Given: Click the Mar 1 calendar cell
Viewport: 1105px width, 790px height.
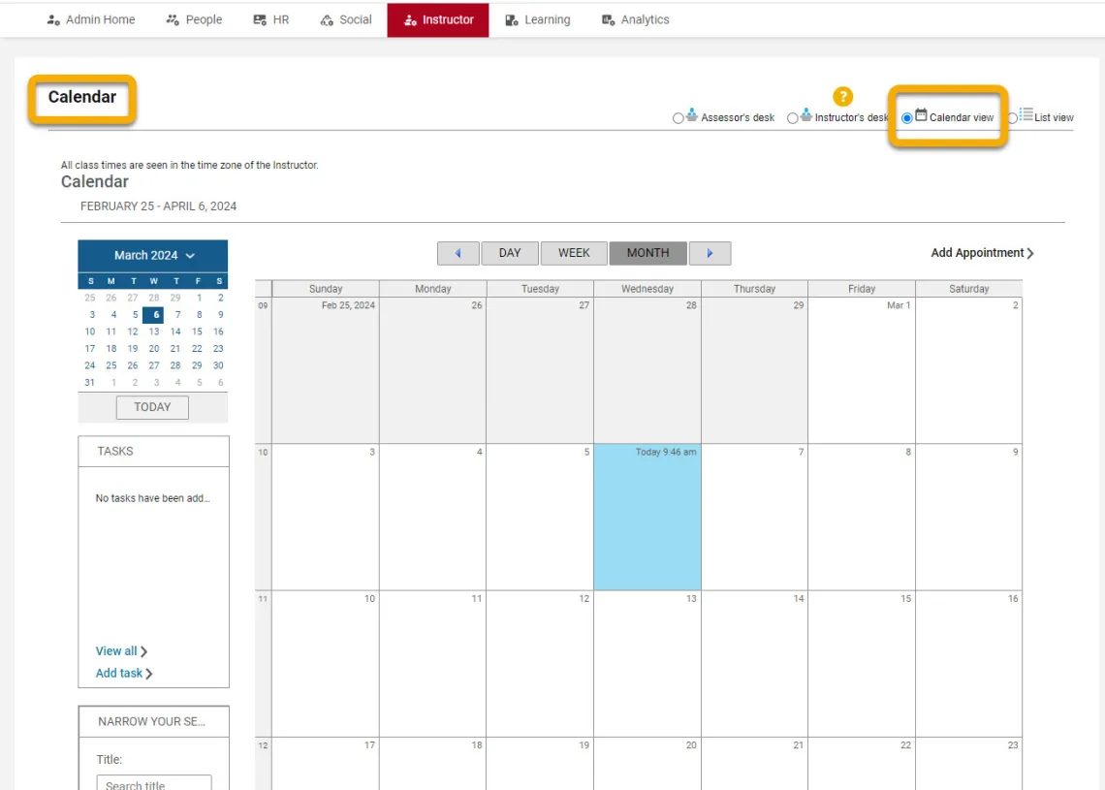Looking at the screenshot, I should (861, 370).
